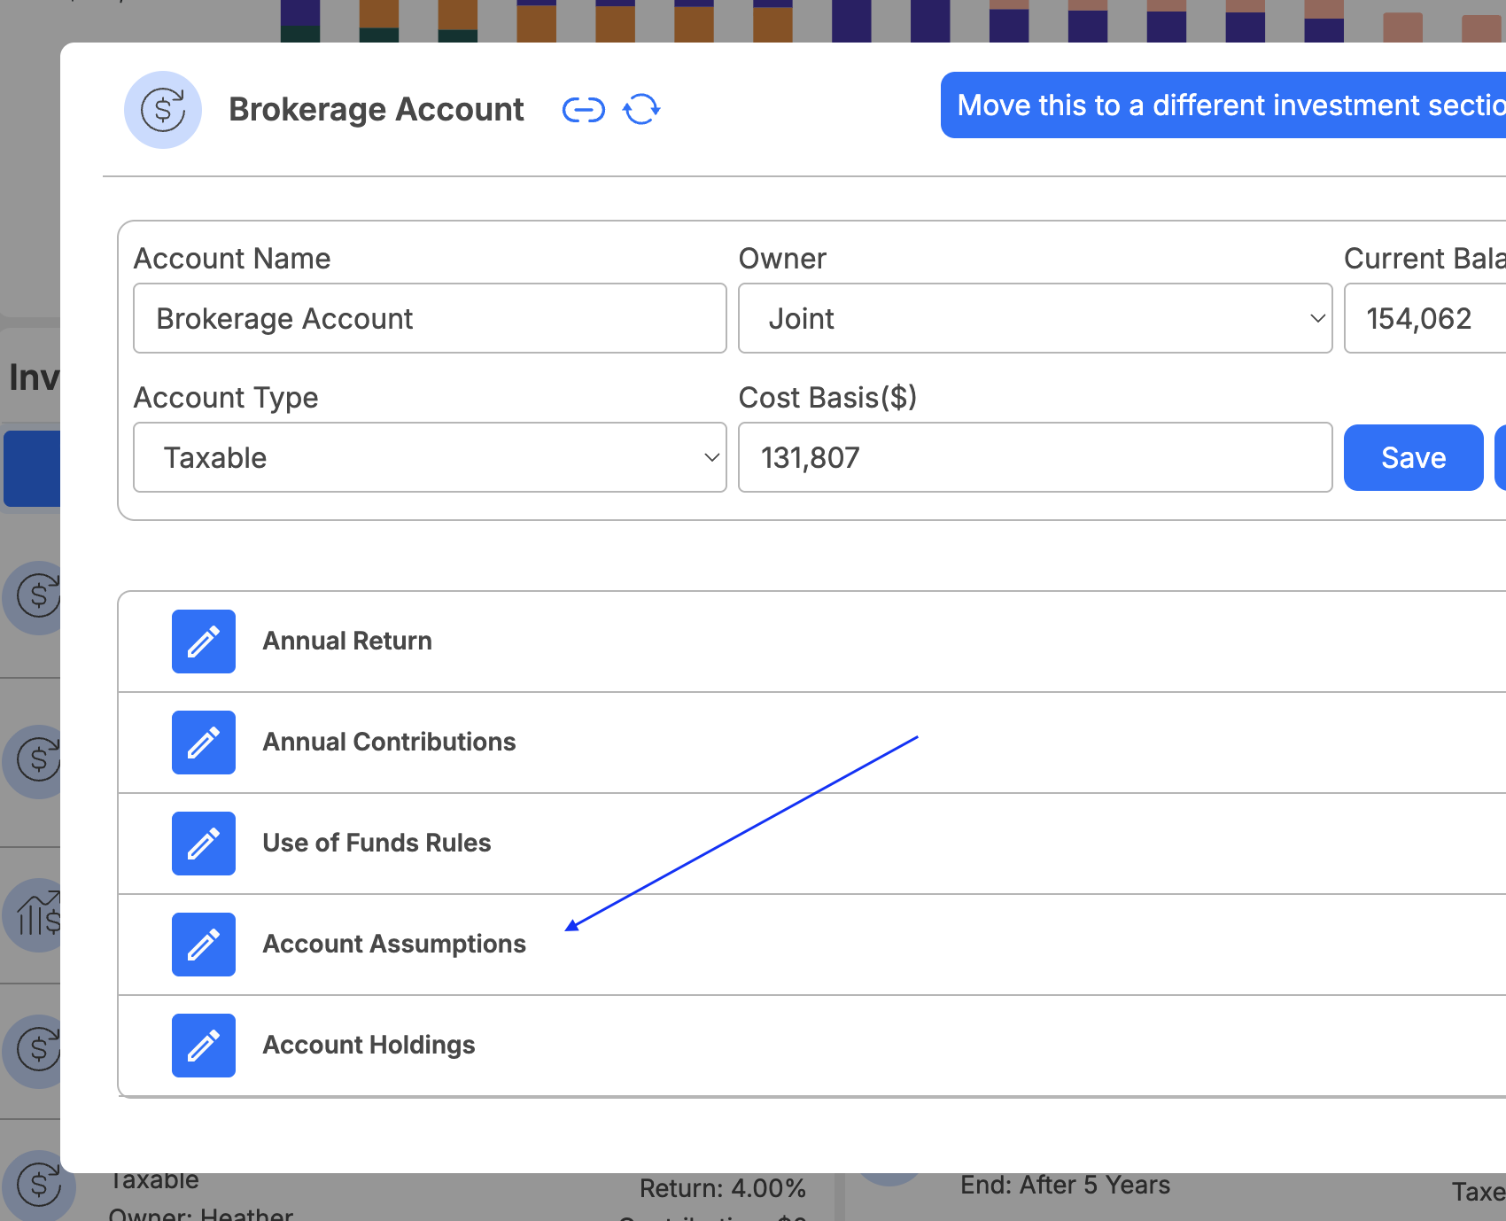Click the Account Name input field
The height and width of the screenshot is (1221, 1506).
[430, 318]
